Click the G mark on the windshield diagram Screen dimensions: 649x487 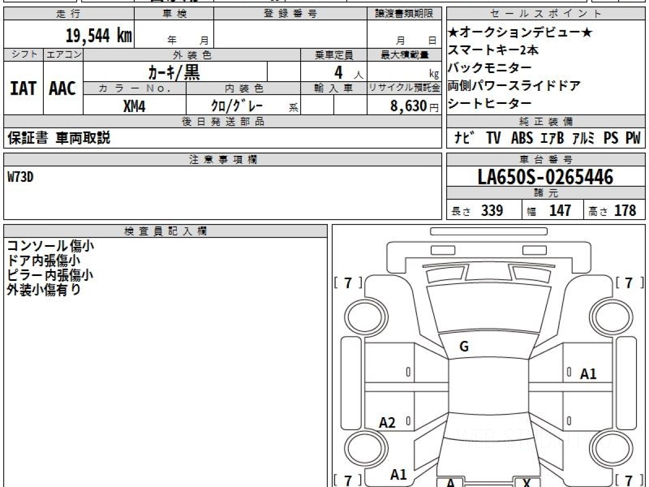[464, 347]
